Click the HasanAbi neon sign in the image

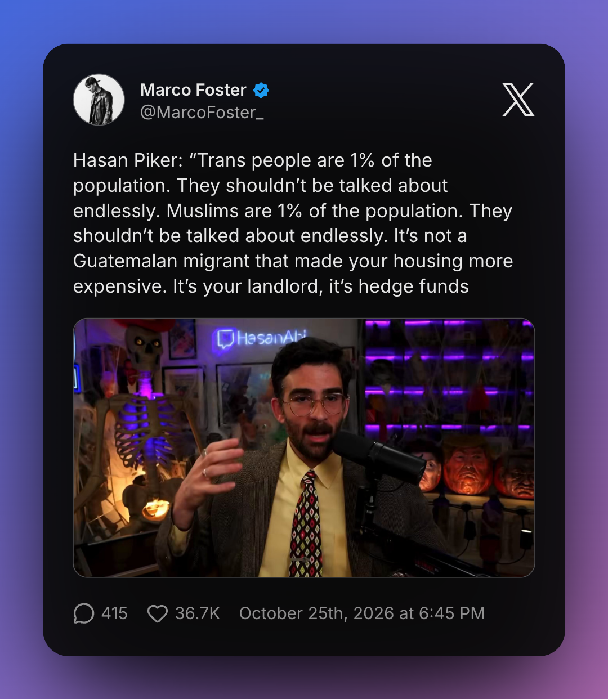click(261, 339)
